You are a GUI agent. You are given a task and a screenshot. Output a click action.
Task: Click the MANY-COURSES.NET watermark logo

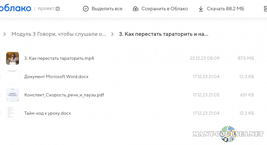pos(226,134)
